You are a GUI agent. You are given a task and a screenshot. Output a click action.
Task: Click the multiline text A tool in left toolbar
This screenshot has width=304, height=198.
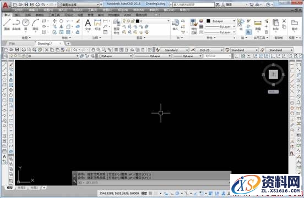pos(4,157)
